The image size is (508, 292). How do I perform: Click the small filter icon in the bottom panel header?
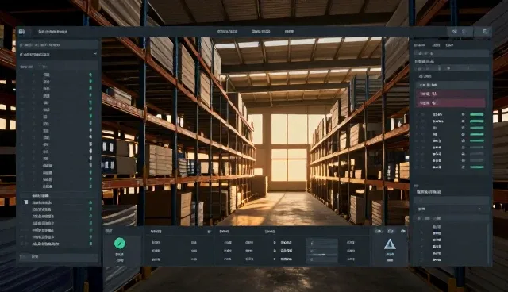click(x=209, y=232)
